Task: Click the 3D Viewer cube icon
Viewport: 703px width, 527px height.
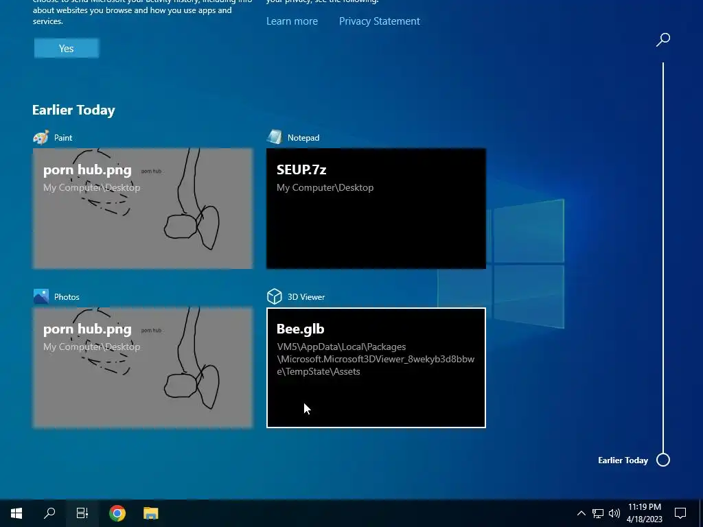Action: [275, 296]
